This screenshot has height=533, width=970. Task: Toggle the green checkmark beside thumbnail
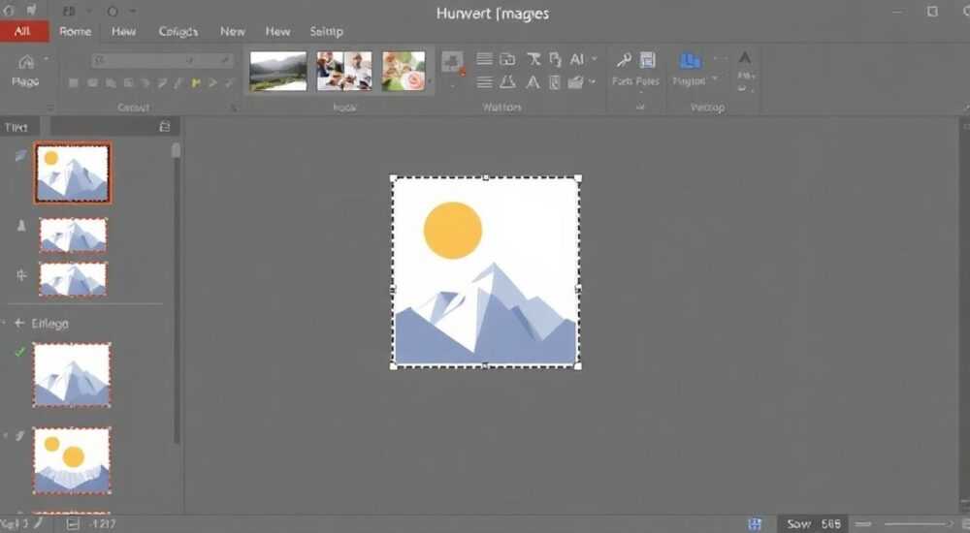pyautogui.click(x=19, y=352)
